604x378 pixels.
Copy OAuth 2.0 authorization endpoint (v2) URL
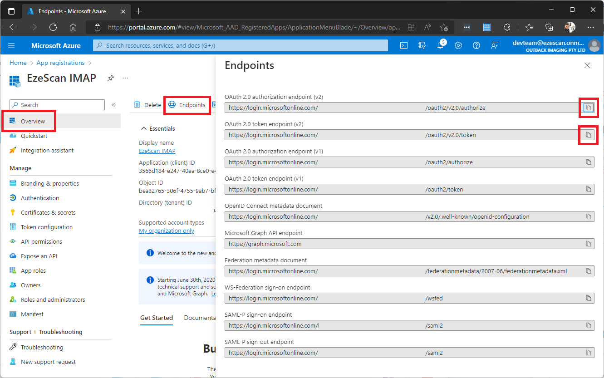point(588,108)
